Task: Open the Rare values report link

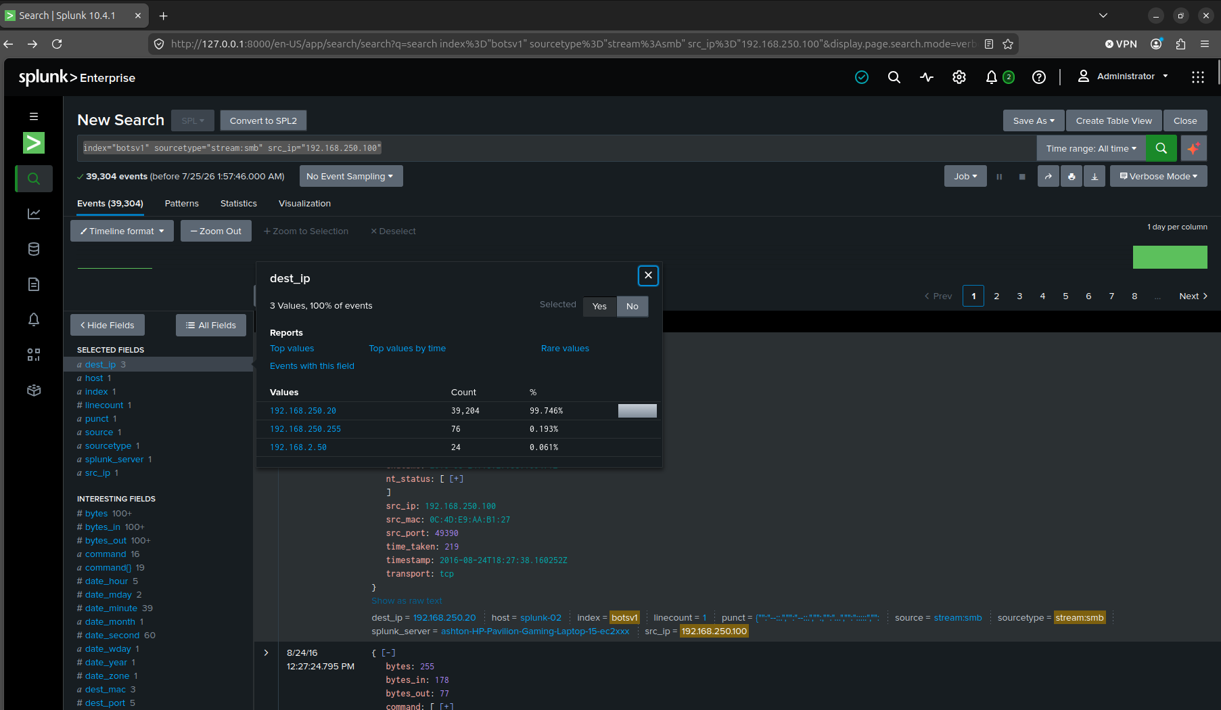Action: 565,349
